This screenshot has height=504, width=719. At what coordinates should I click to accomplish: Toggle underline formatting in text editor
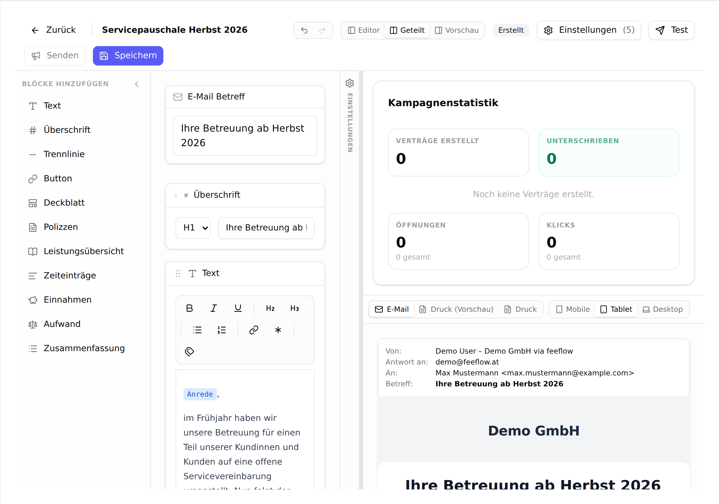point(238,308)
